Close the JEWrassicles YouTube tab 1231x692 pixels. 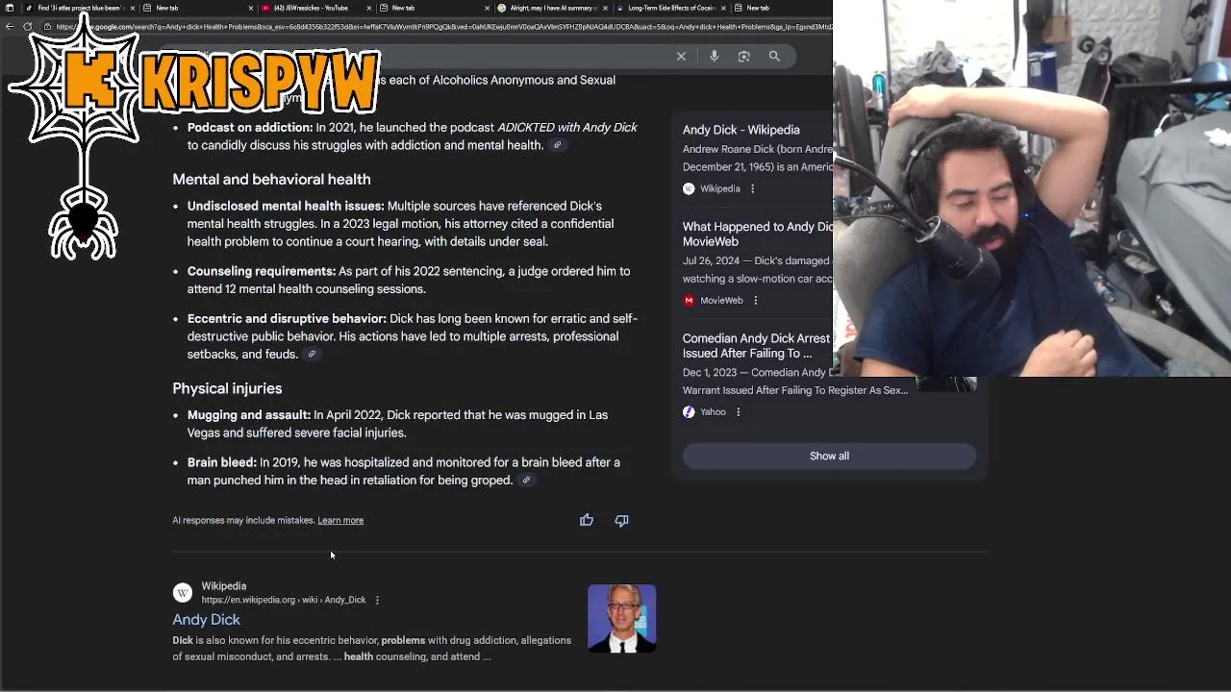point(369,8)
